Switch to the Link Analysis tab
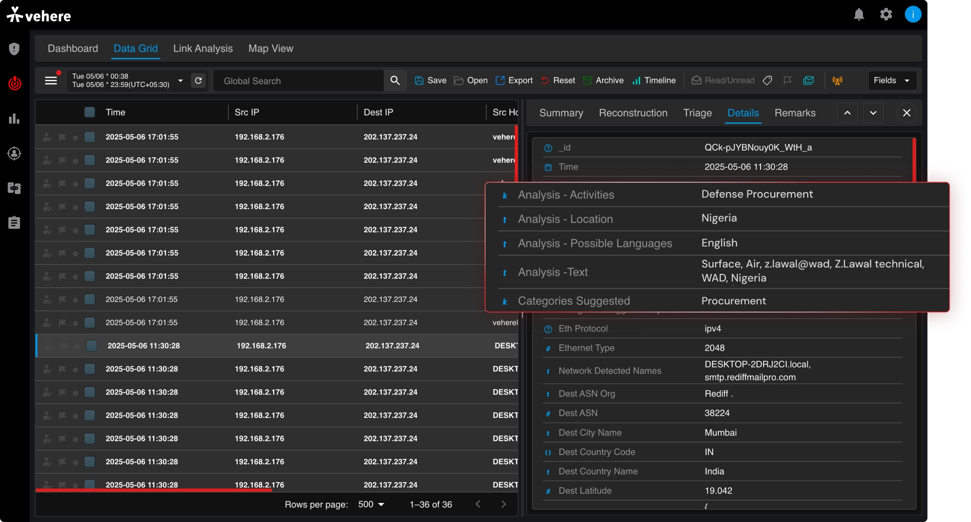Viewport: 971px width, 522px height. coord(203,49)
